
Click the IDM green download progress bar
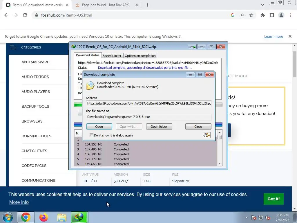(78, 105)
